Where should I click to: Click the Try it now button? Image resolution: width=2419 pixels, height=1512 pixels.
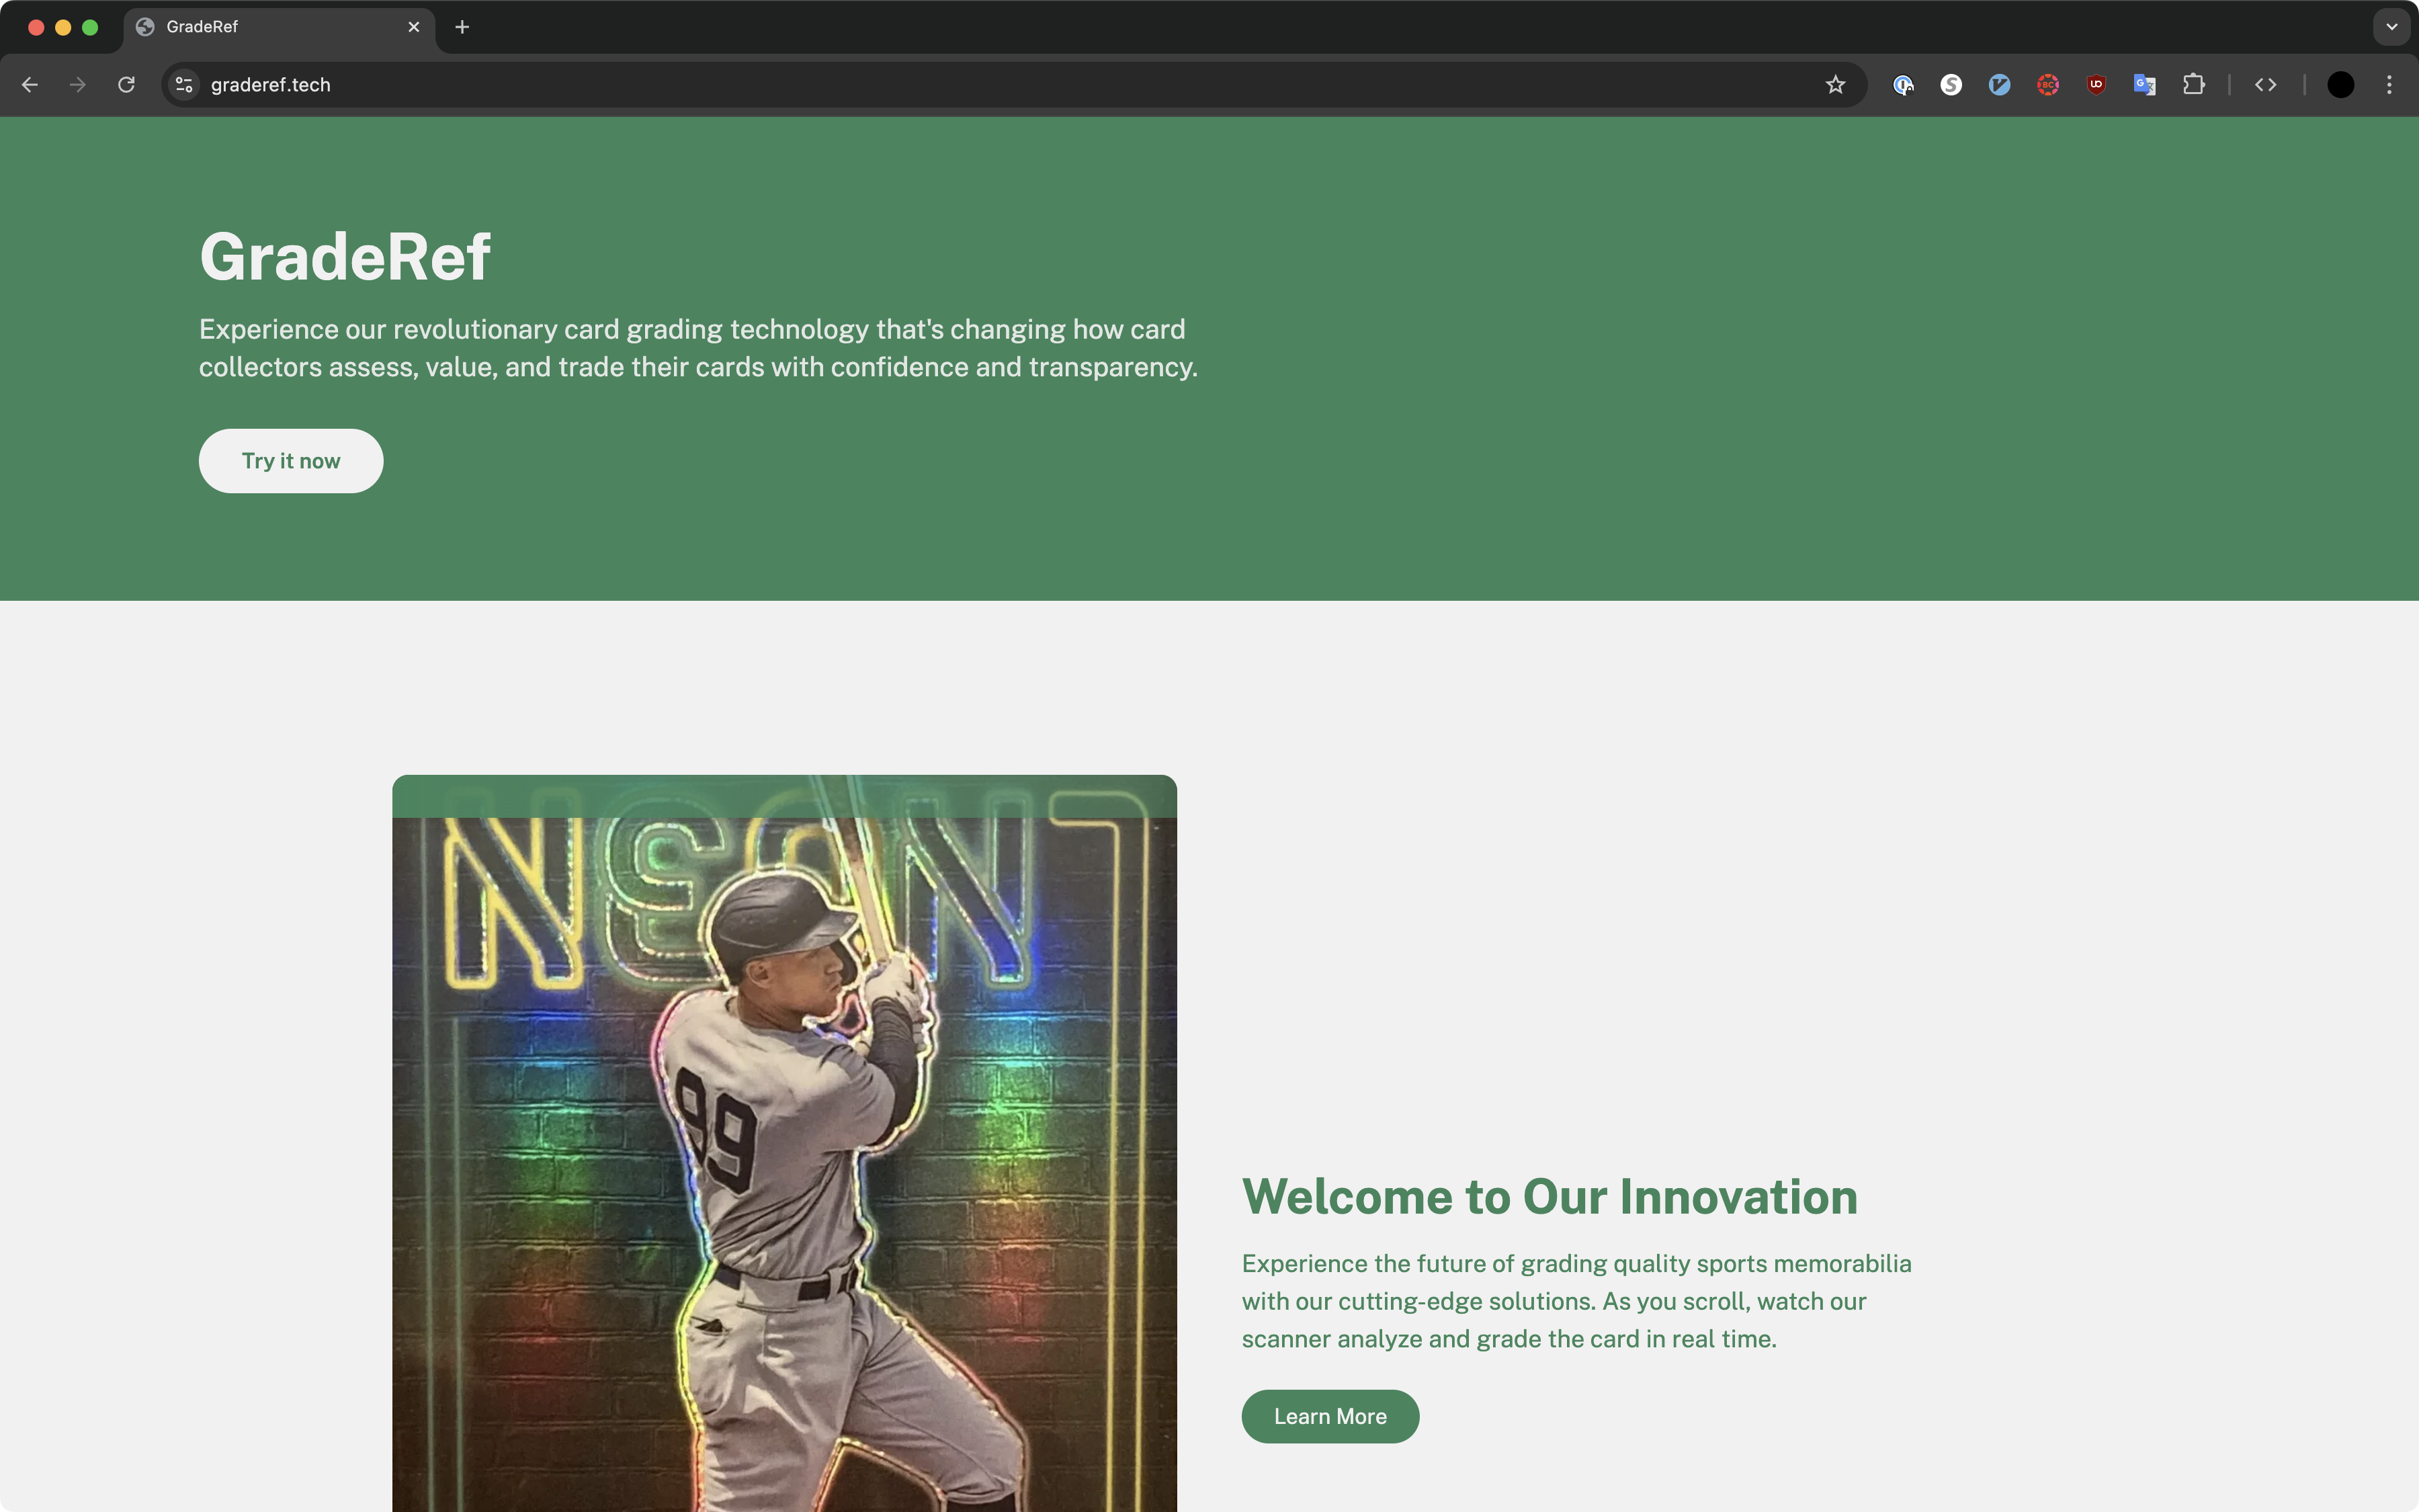[291, 461]
